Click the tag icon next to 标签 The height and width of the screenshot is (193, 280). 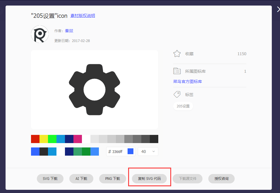177,94
